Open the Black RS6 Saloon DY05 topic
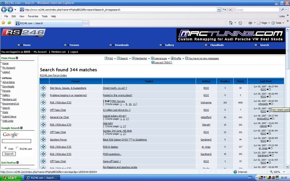 click(125, 140)
